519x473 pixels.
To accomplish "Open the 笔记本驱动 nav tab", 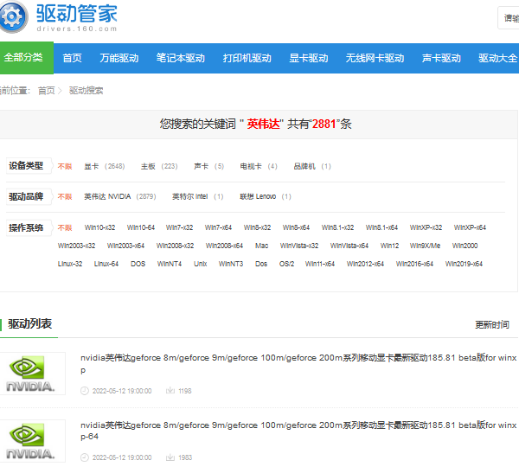I will (181, 58).
